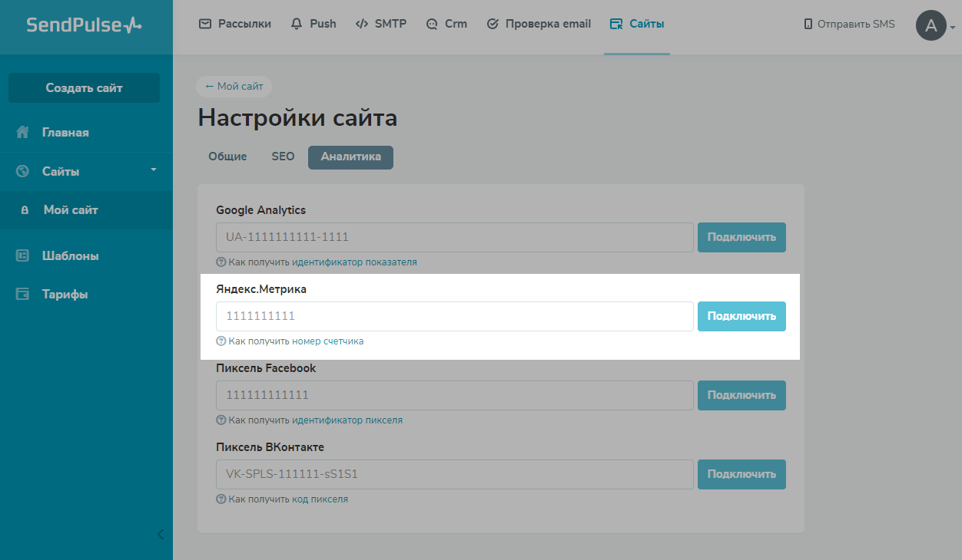The width and height of the screenshot is (962, 560).
Task: Open the Push notifications section
Action: 313,24
